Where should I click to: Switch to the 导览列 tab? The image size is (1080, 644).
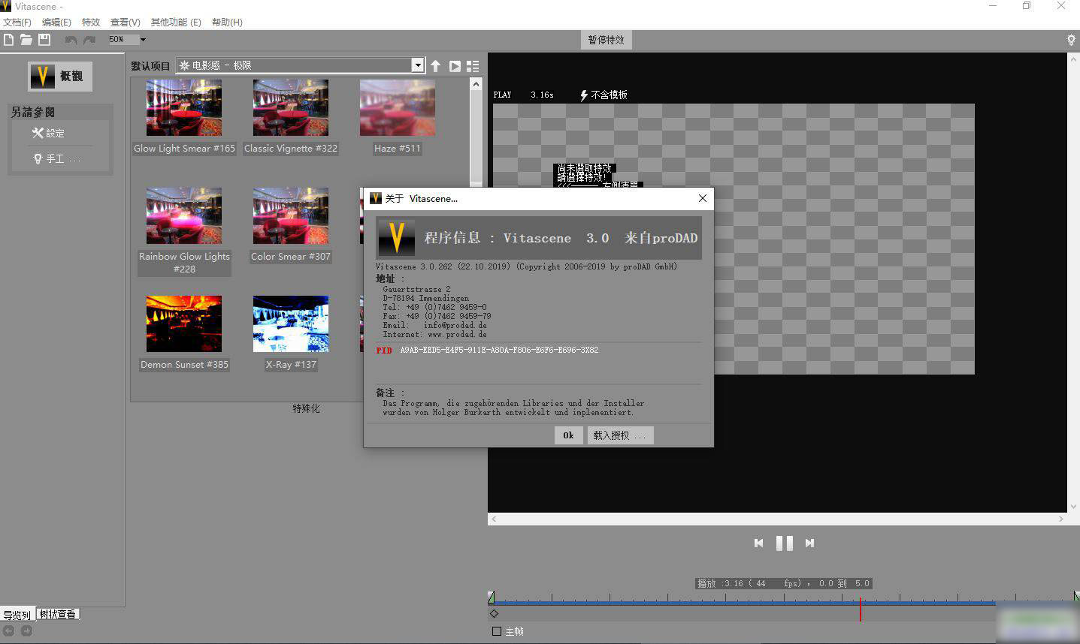(17, 615)
